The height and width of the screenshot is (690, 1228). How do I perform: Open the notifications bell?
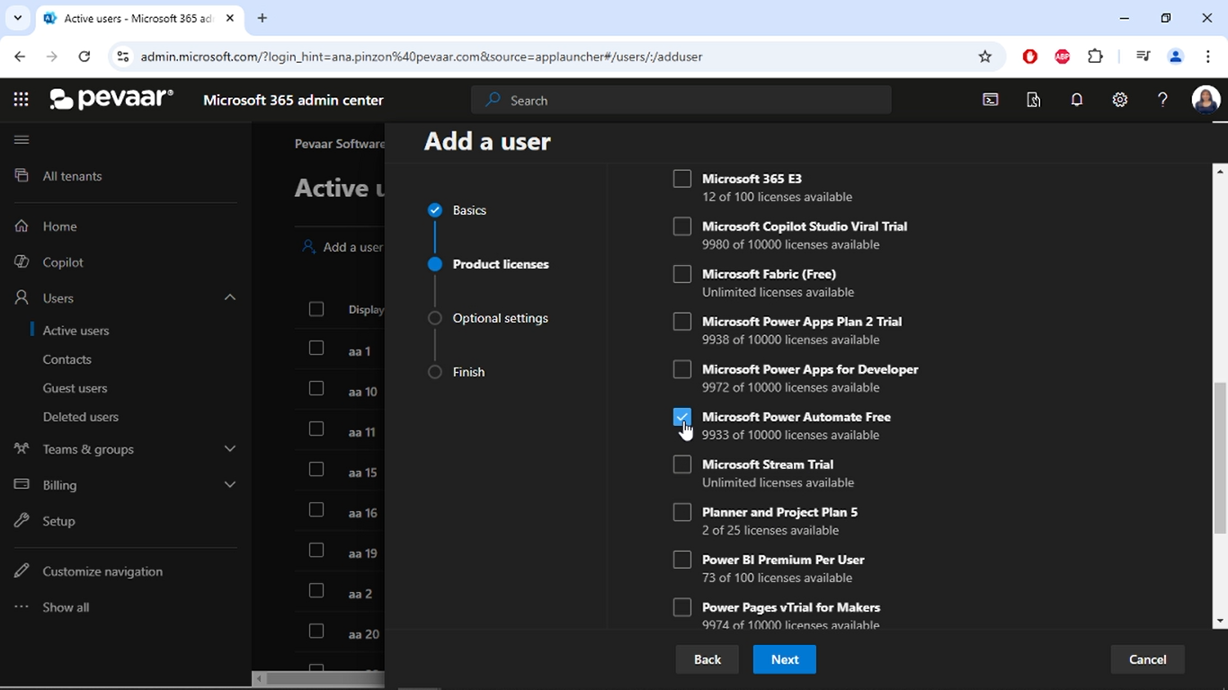click(x=1077, y=100)
